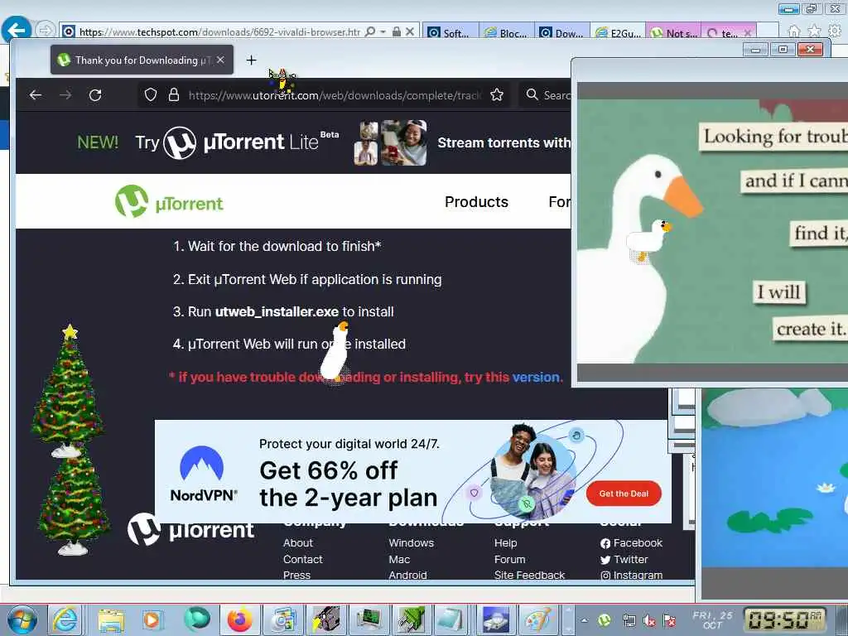Click search magnifier in Internet Explorer address bar
Screen dimensions: 848x636
370,32
